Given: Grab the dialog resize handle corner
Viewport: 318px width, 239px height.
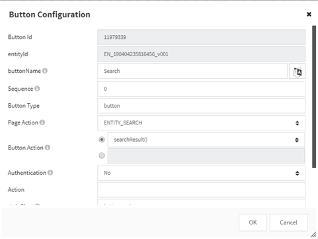Looking at the screenshot, I should pos(313,234).
